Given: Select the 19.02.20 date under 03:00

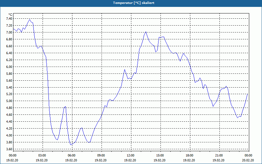Looking at the screenshot, I should [42, 160].
